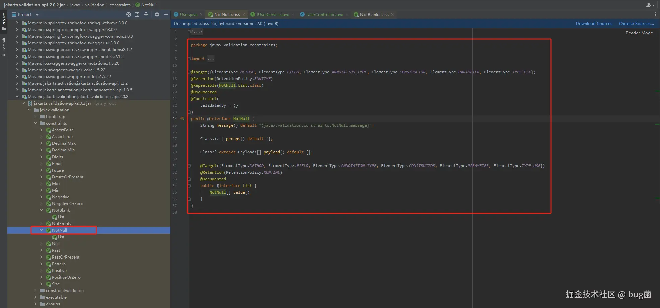This screenshot has height=308, width=660.
Task: Select the Pattern annotation in tree
Action: pyautogui.click(x=59, y=264)
